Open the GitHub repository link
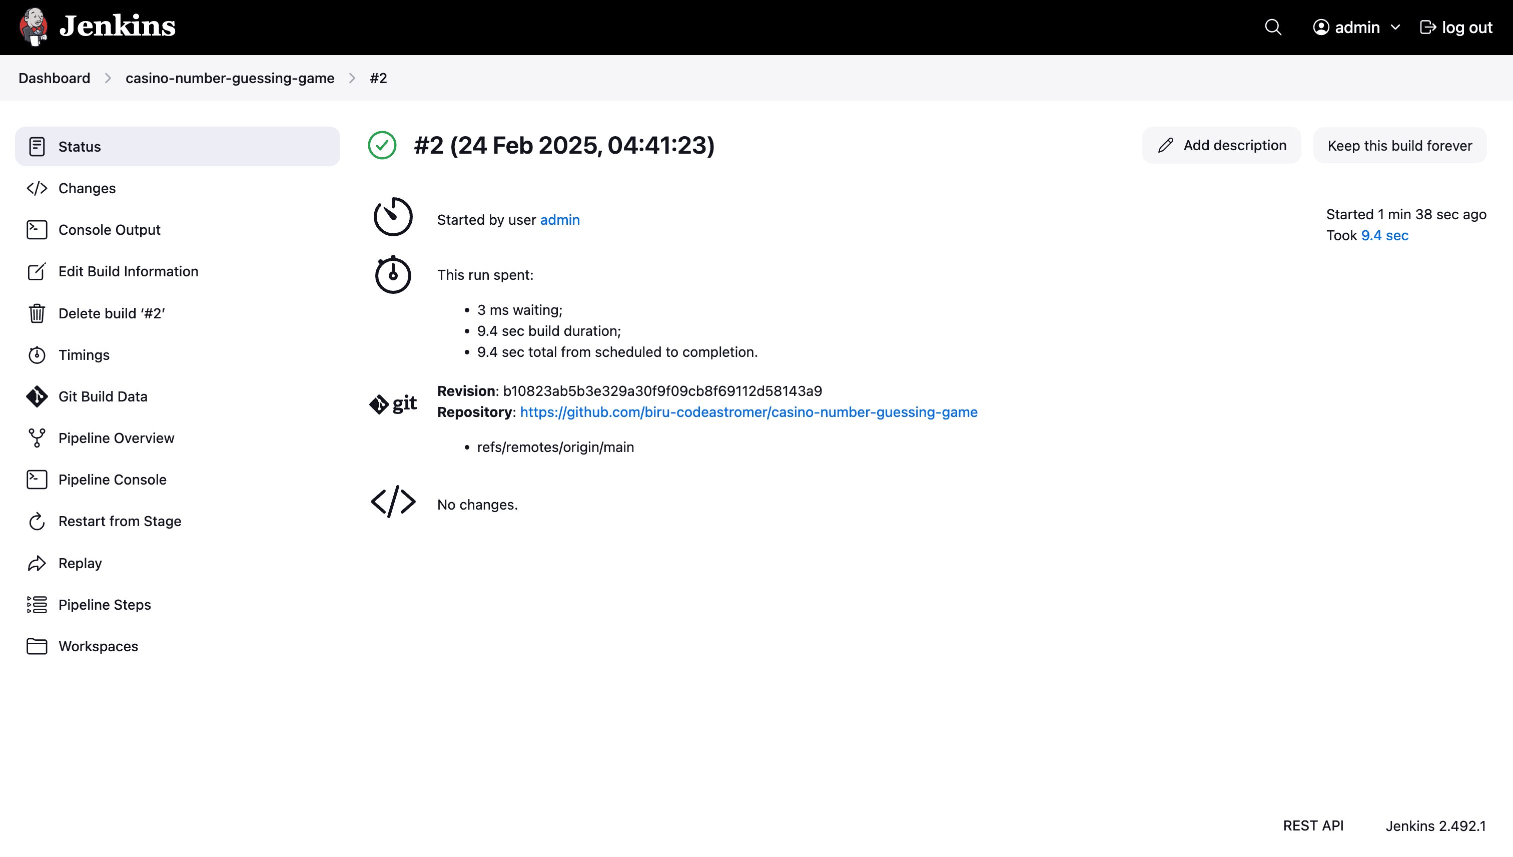The width and height of the screenshot is (1513, 857). coord(748,412)
